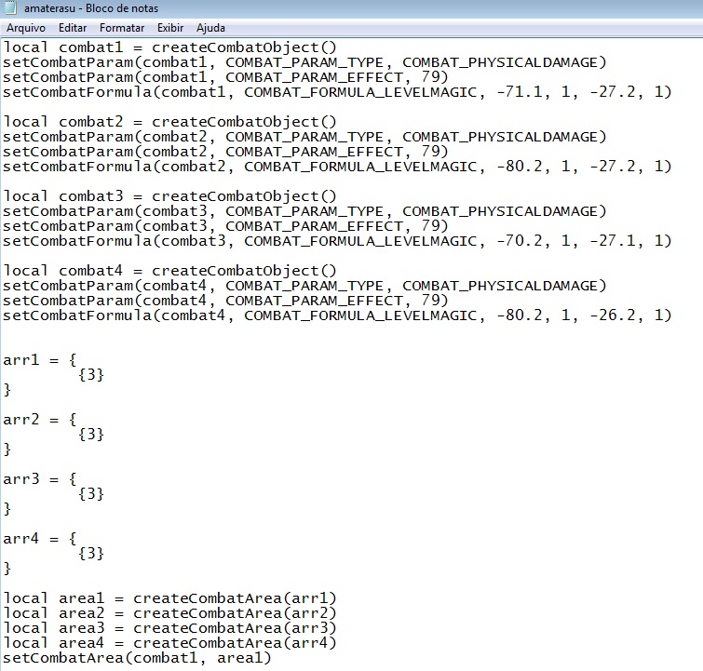The image size is (703, 671).
Task: Click the {3} value under arr4
Action: click(91, 554)
